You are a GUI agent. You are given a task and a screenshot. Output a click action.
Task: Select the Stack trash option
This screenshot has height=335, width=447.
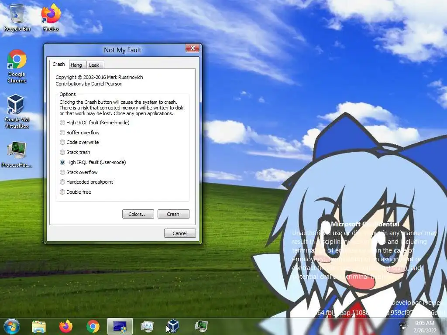pyautogui.click(x=75, y=152)
